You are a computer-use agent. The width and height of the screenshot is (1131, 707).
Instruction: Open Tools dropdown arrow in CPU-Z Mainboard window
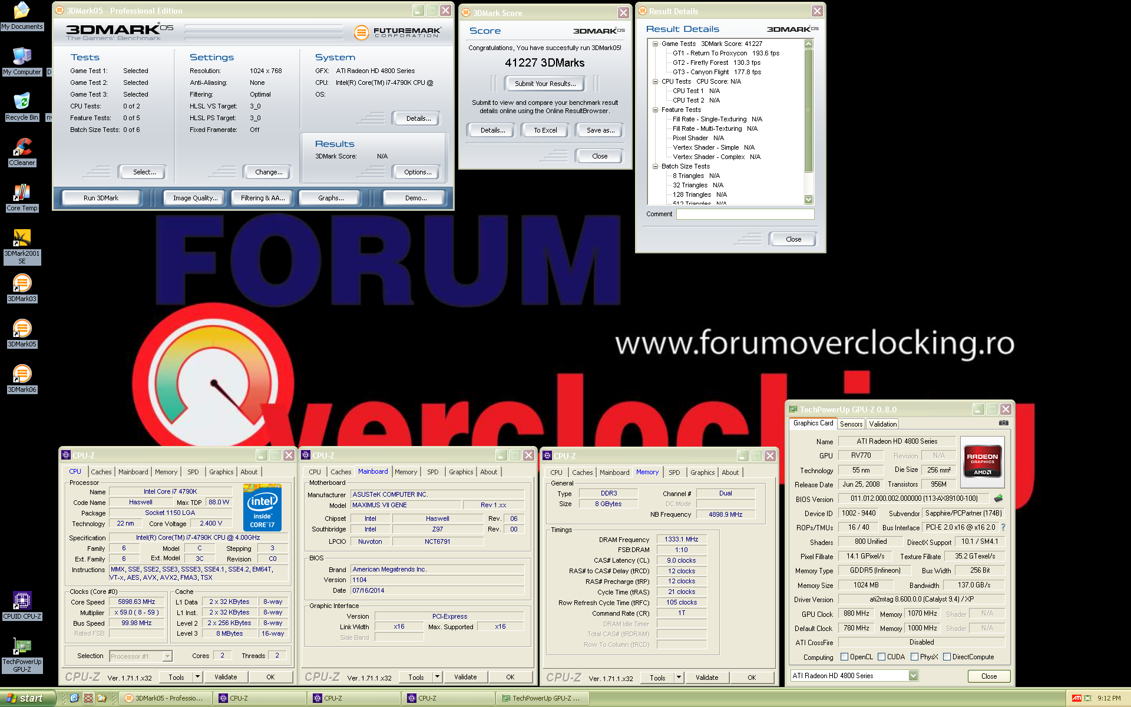(437, 678)
